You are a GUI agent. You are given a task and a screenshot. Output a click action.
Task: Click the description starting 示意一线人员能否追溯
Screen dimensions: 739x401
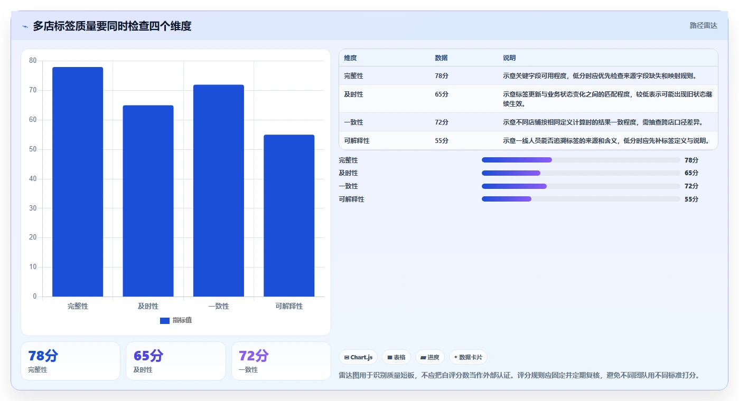click(x=606, y=141)
